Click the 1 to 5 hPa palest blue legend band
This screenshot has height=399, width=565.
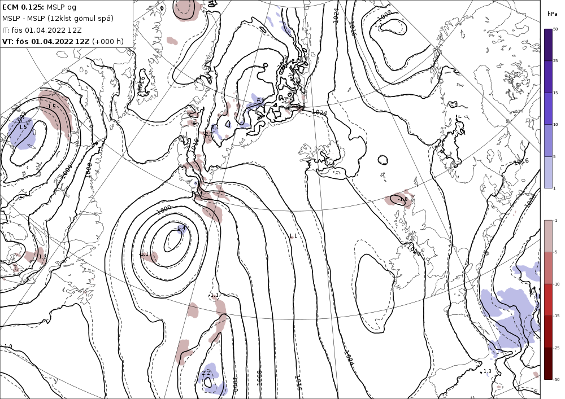tap(548, 172)
